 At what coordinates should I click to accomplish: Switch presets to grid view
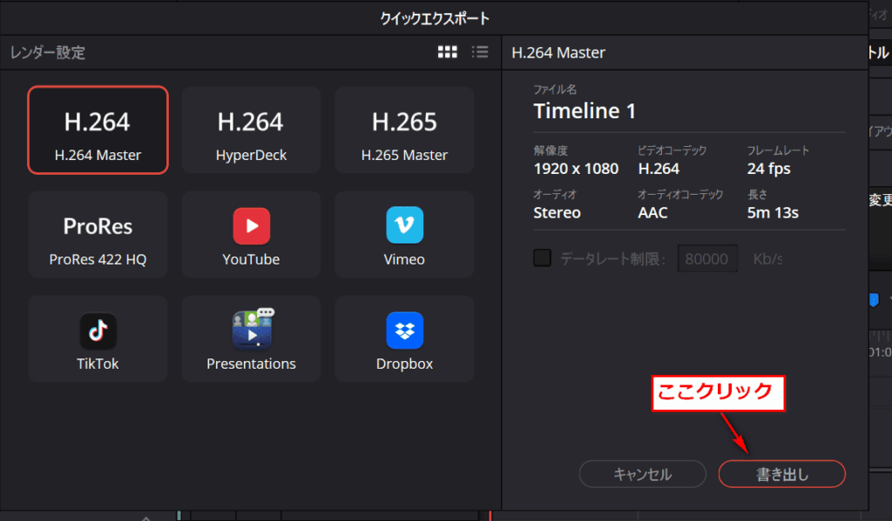click(x=447, y=52)
